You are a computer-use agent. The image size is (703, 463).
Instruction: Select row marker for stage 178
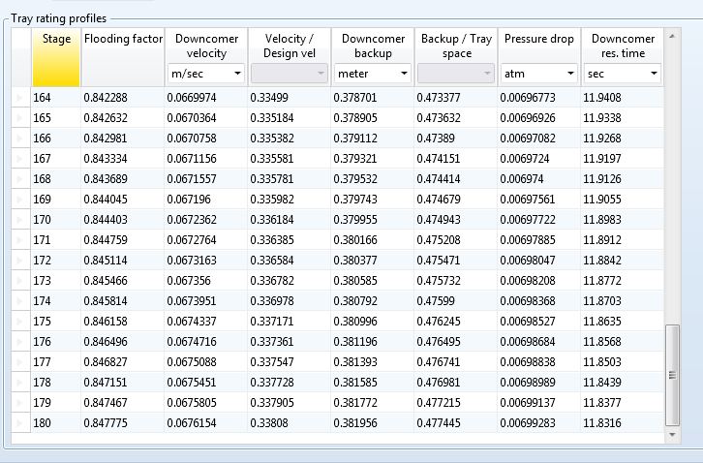point(20,383)
